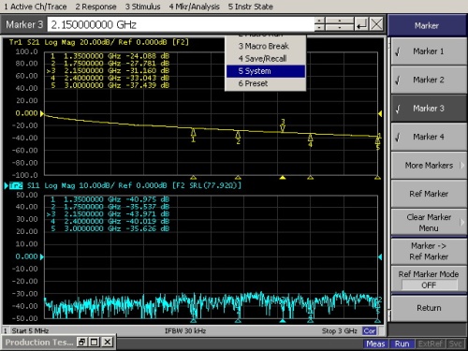Click Tr2 marker row 2.1500000 GHz -43.971 dB
Screen dimensions: 468x351
[108, 214]
